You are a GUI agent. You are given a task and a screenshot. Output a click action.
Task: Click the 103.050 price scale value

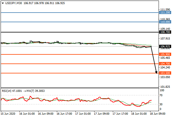pos(165,77)
